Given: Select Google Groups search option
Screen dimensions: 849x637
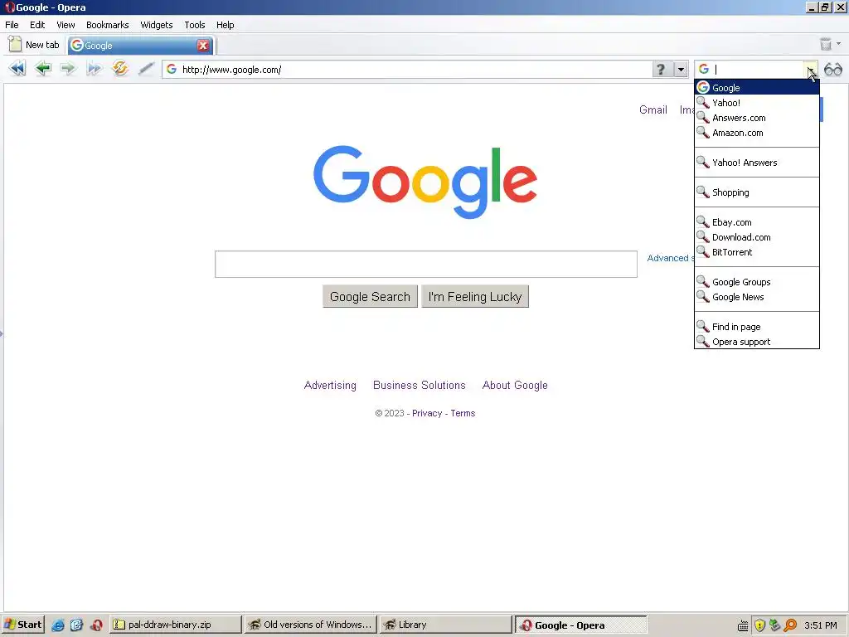Looking at the screenshot, I should (757, 282).
